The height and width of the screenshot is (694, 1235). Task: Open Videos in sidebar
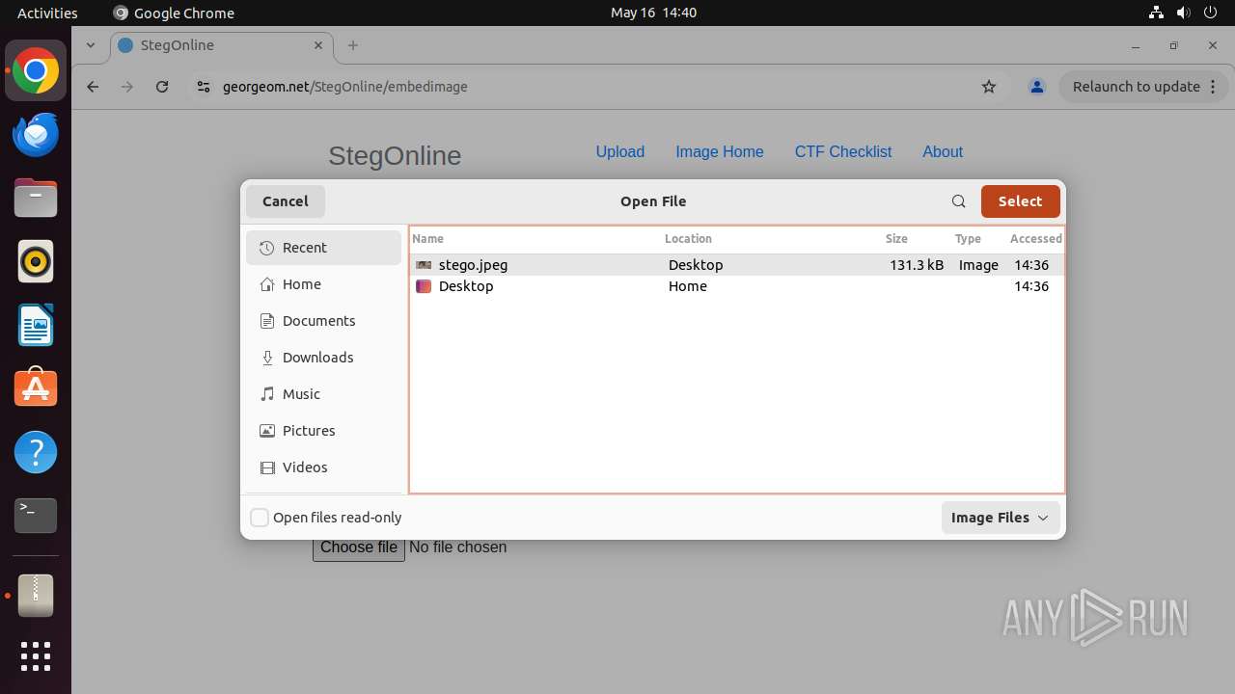[323, 467]
